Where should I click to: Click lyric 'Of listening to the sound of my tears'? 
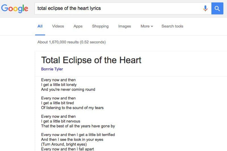(72, 108)
